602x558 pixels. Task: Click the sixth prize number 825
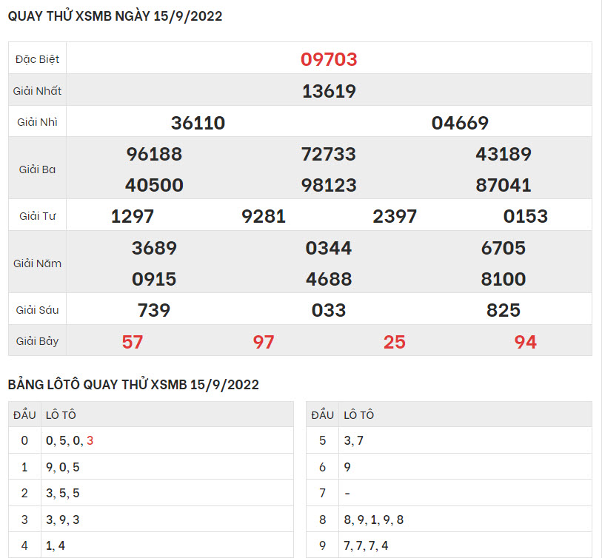(504, 310)
